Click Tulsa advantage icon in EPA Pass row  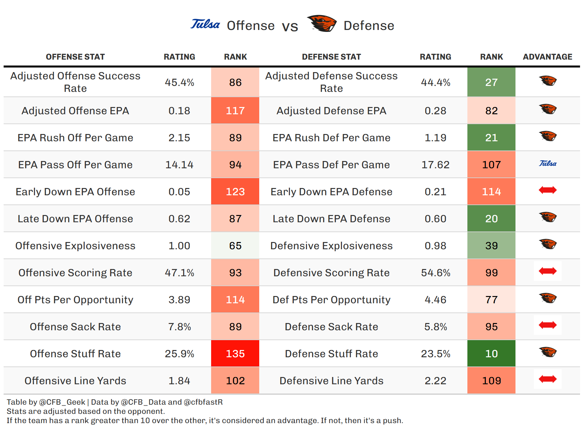tap(547, 164)
